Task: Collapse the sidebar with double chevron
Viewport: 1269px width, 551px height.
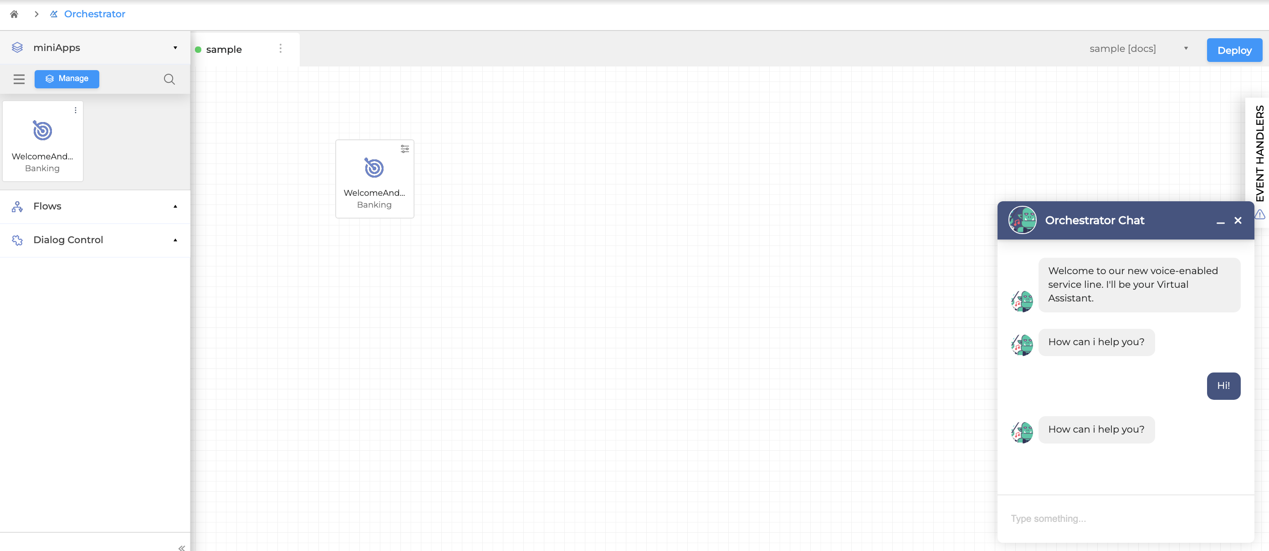Action: tap(181, 547)
